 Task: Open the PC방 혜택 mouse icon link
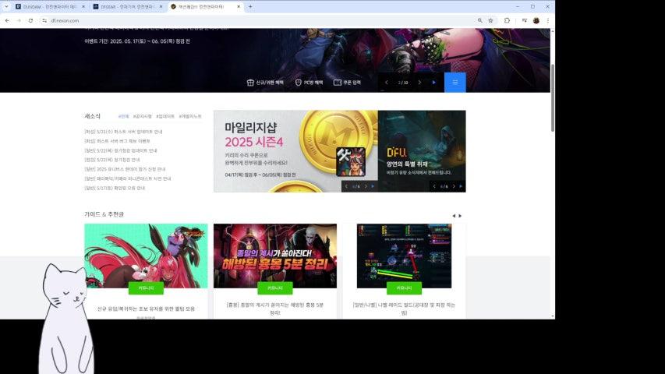click(x=309, y=83)
